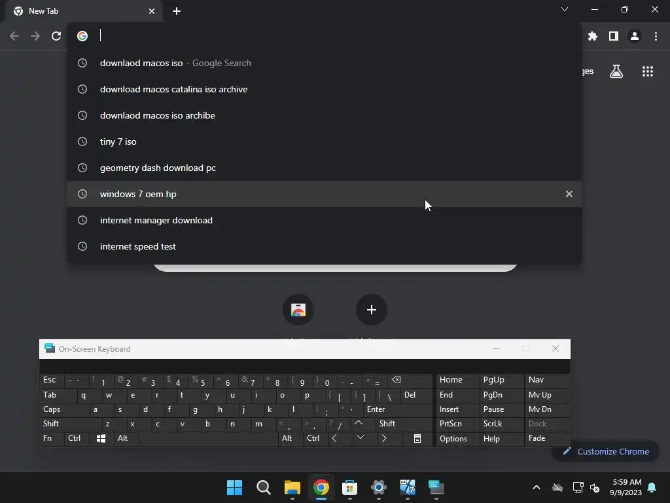Viewport: 670px width, 503px height.
Task: Click Customize Chrome button
Action: [605, 452]
